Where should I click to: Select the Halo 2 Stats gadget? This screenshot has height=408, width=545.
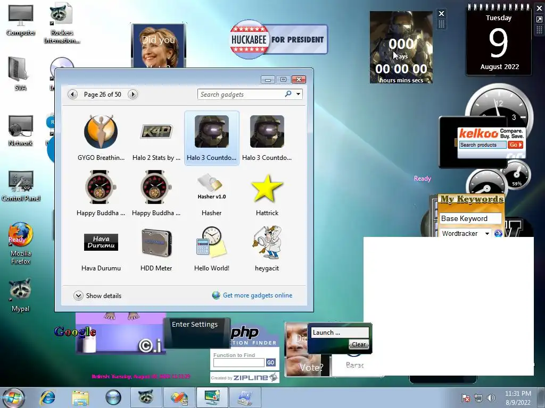[156, 138]
